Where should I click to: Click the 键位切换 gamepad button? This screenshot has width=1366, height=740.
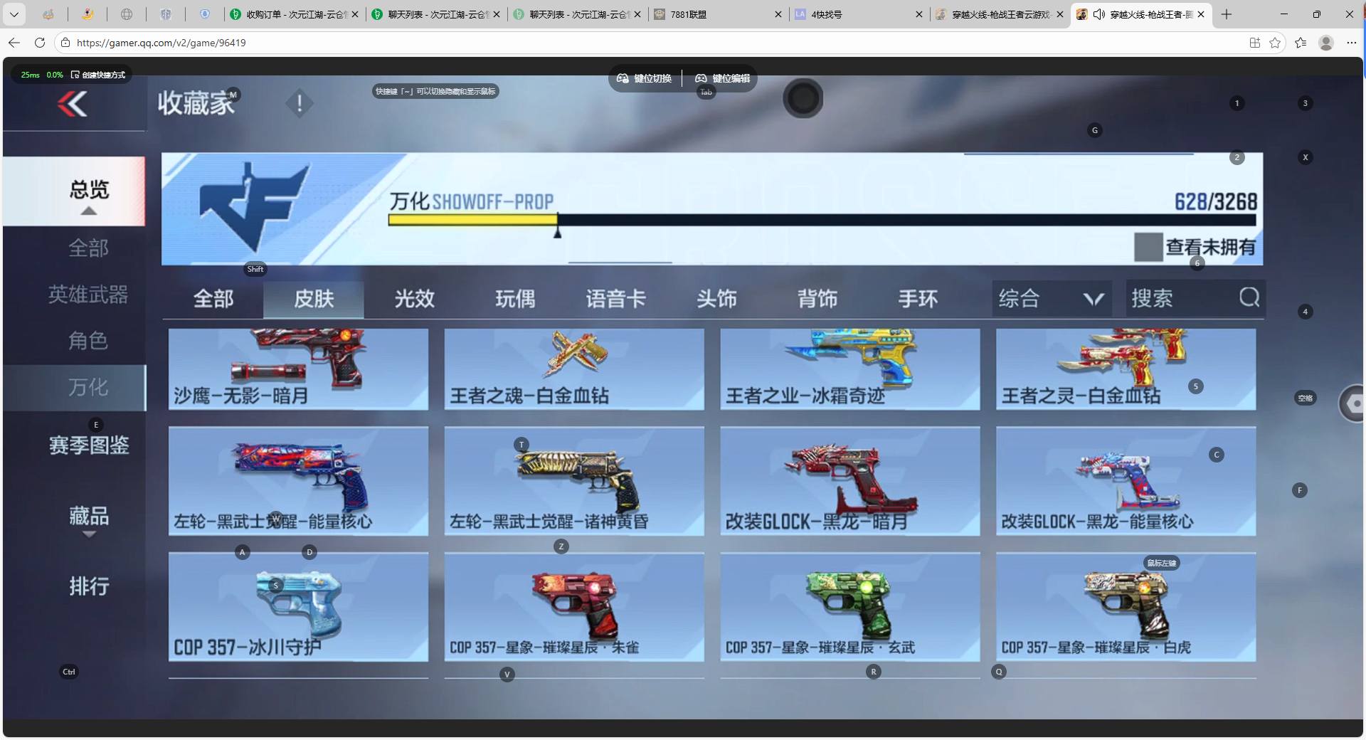[645, 78]
